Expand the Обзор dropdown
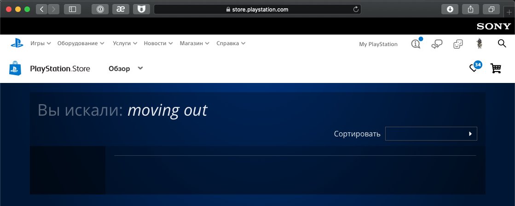 coord(126,69)
